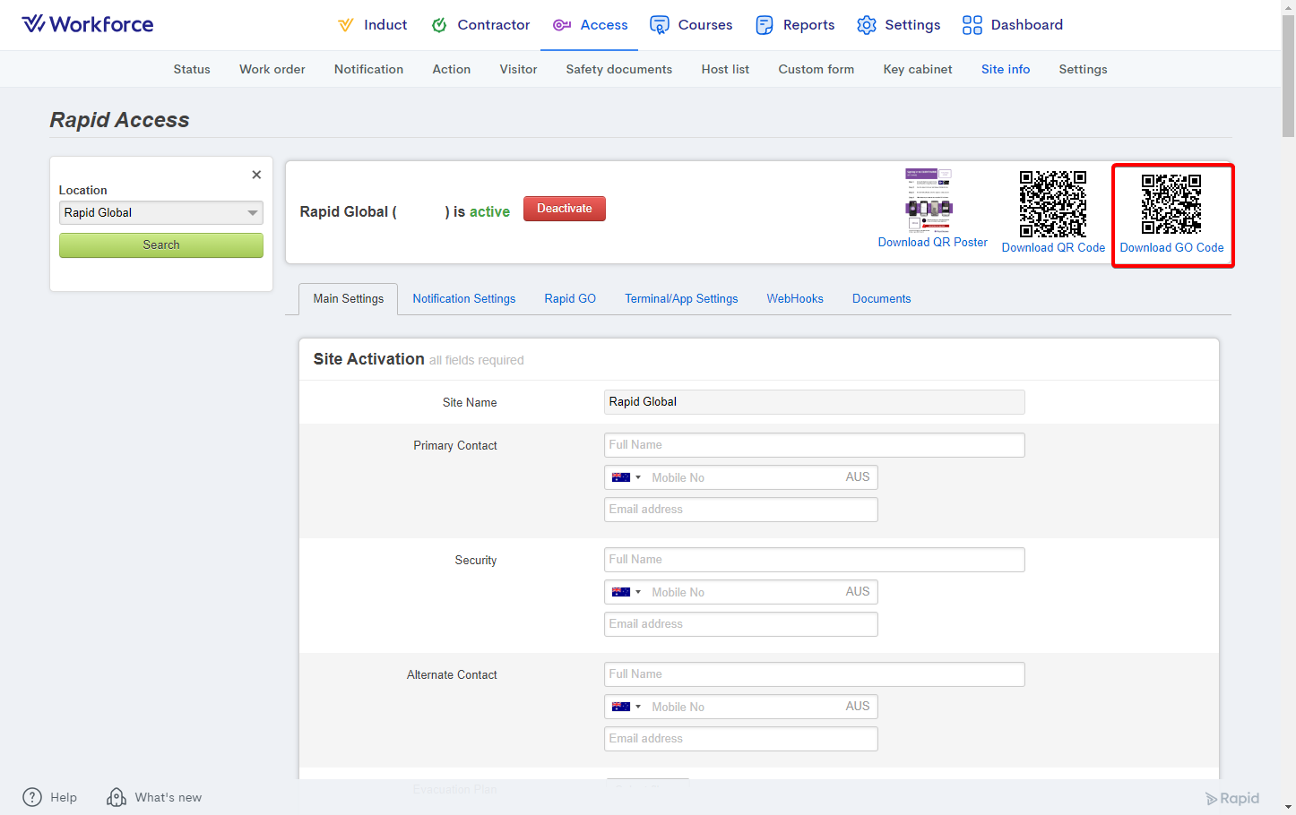Open Status submenu item

click(x=192, y=69)
